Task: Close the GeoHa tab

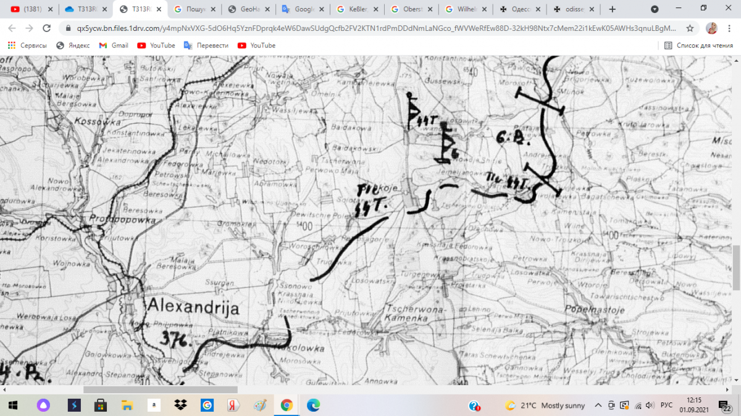Action: click(267, 9)
